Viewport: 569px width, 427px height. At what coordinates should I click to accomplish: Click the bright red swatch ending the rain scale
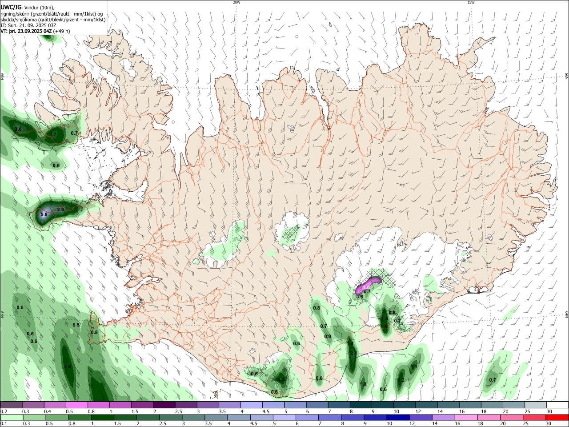(557, 418)
